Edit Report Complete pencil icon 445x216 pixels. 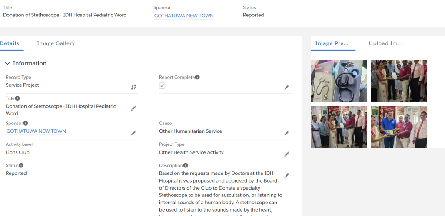(x=287, y=87)
